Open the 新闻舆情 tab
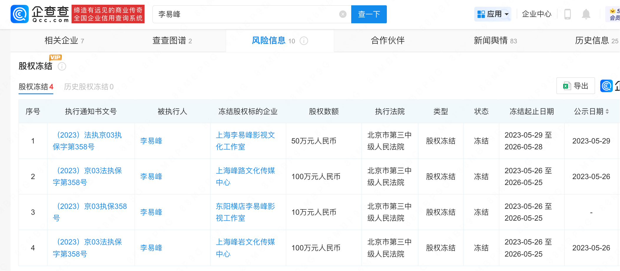 coord(495,41)
